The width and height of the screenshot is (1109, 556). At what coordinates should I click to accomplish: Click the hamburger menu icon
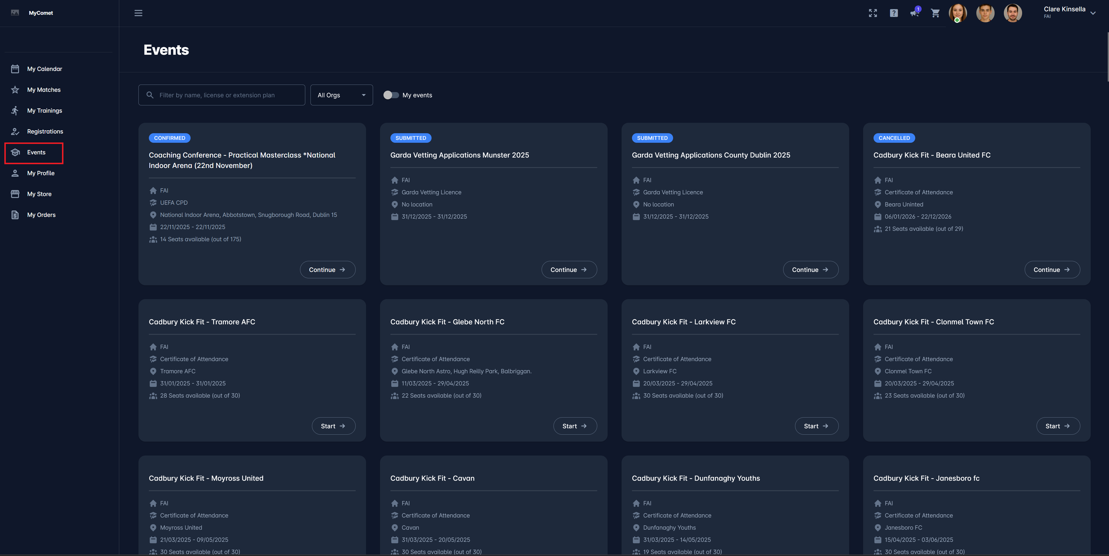coord(138,13)
